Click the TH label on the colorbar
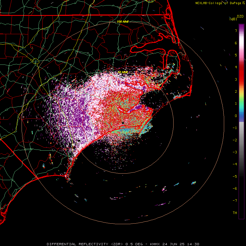This screenshot has height=246, width=246. [x=235, y=213]
